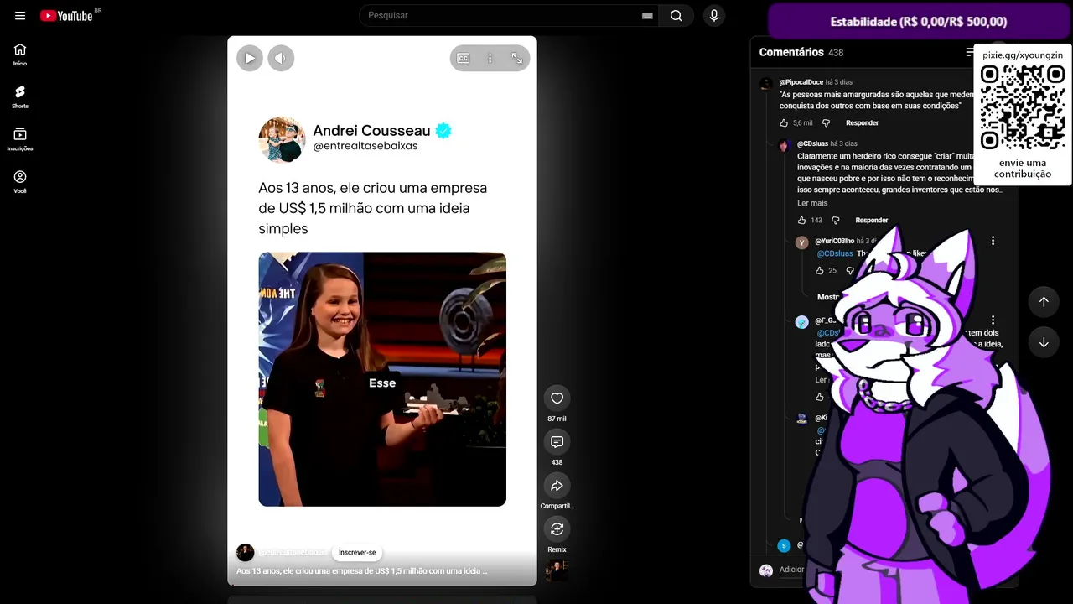Open the Você sidebar item
This screenshot has width=1073, height=604.
point(20,182)
